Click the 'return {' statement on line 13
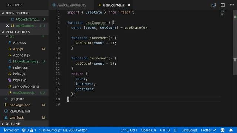The width and height of the screenshot is (237, 133). [79, 74]
